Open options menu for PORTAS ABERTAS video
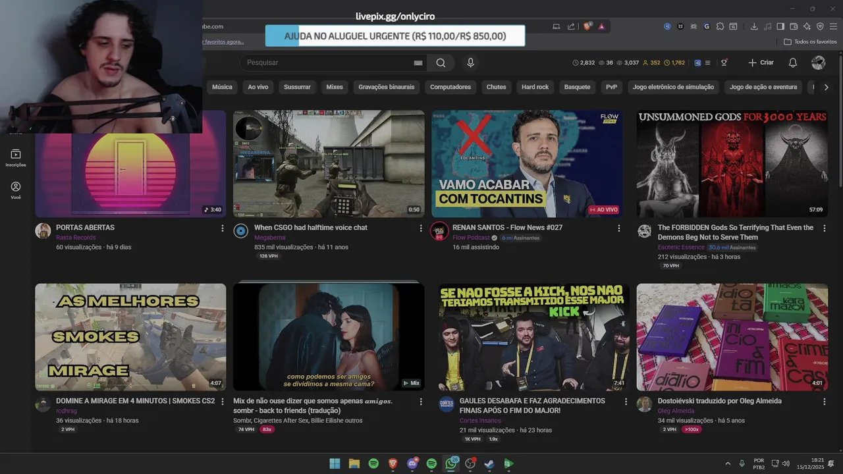This screenshot has height=474, width=843. pos(223,228)
